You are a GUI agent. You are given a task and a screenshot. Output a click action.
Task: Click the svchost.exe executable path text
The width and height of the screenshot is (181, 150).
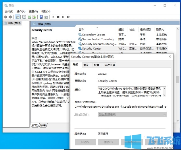coord(121,107)
